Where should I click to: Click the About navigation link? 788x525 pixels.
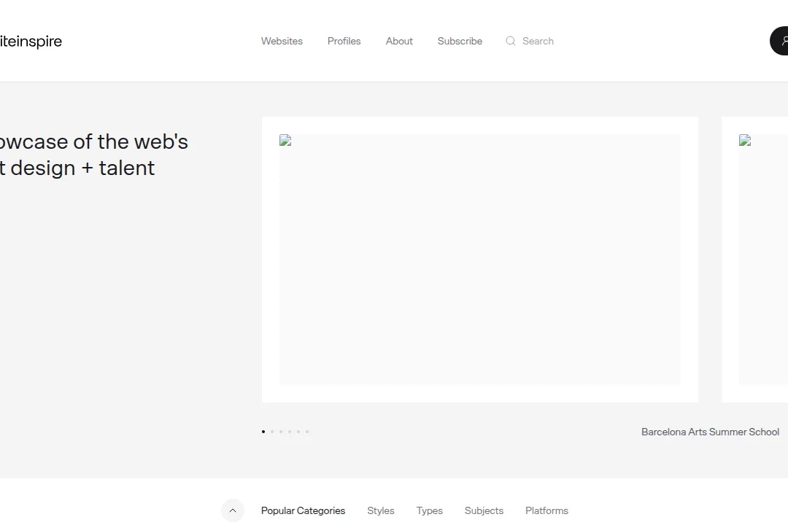pos(399,41)
